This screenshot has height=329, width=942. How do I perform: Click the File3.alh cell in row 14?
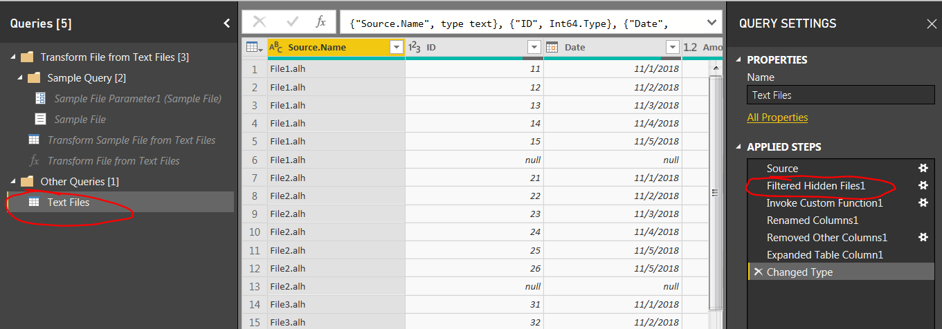336,304
